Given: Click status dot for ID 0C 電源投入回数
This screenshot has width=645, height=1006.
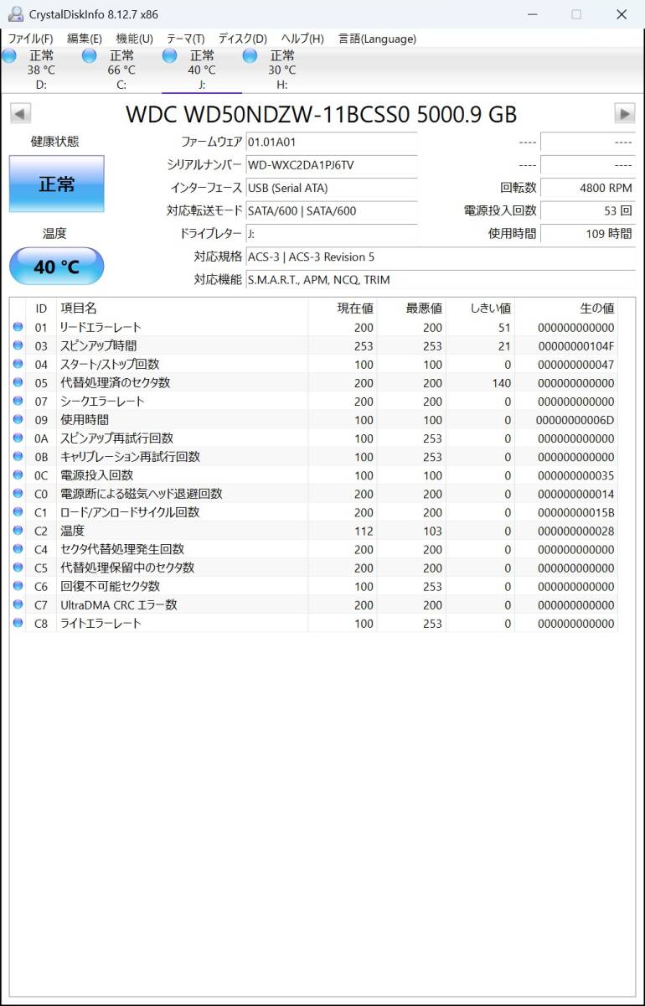Looking at the screenshot, I should pyautogui.click(x=18, y=475).
